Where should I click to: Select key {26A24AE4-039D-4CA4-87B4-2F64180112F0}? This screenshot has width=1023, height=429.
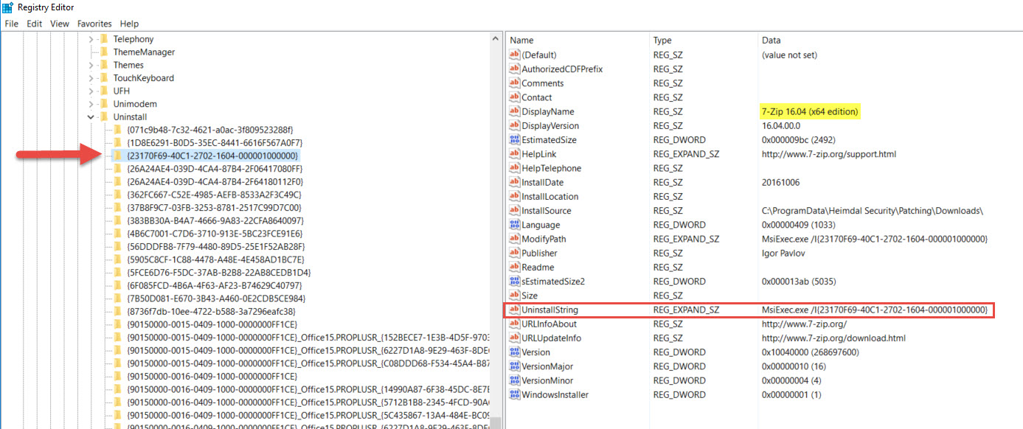pyautogui.click(x=215, y=182)
